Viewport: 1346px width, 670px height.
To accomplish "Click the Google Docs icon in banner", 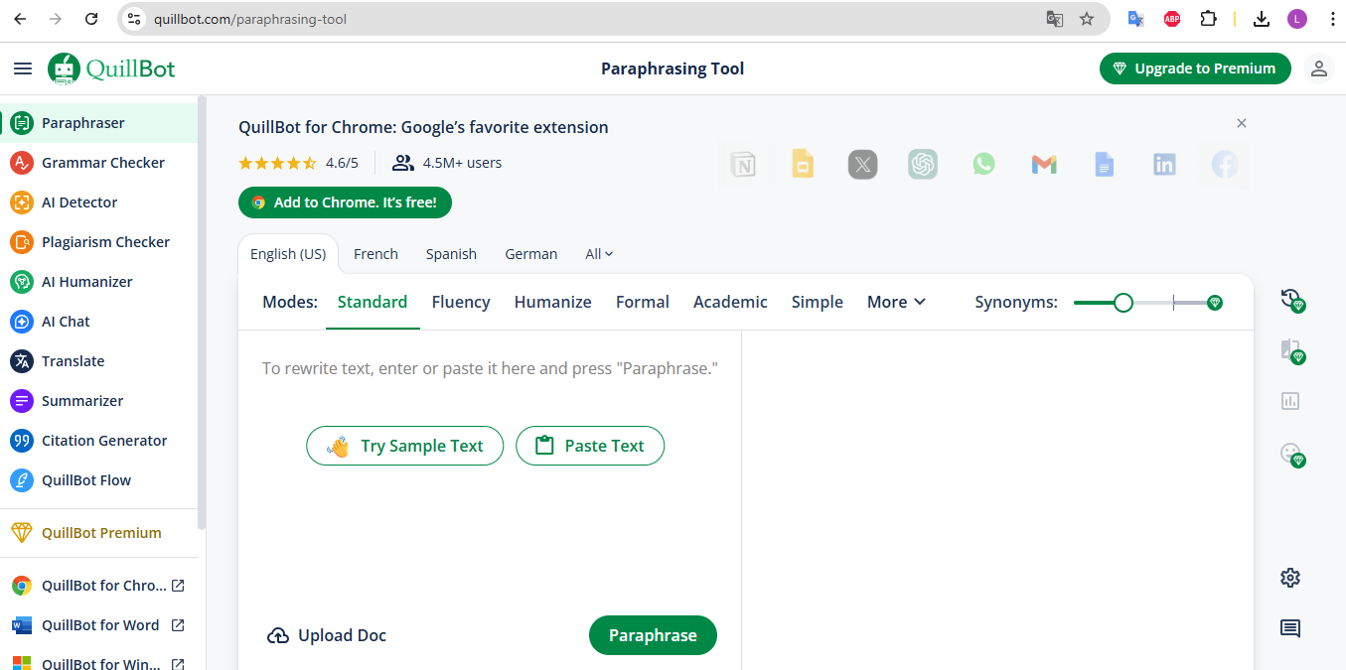I will (1105, 164).
